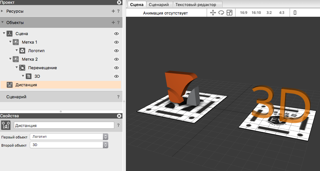
Task: Open the Первый объект dropdown
Action: pos(69,137)
